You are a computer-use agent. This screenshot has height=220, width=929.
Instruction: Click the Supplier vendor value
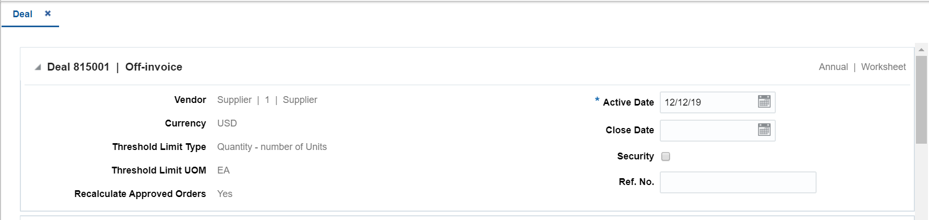tap(267, 100)
